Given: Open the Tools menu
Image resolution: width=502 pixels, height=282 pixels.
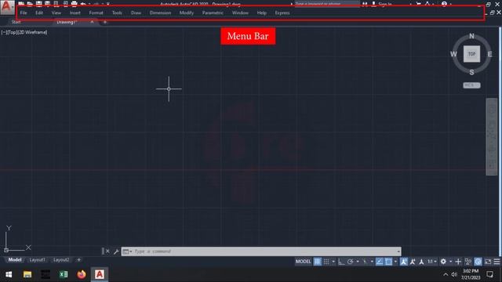Looking at the screenshot, I should click(117, 13).
